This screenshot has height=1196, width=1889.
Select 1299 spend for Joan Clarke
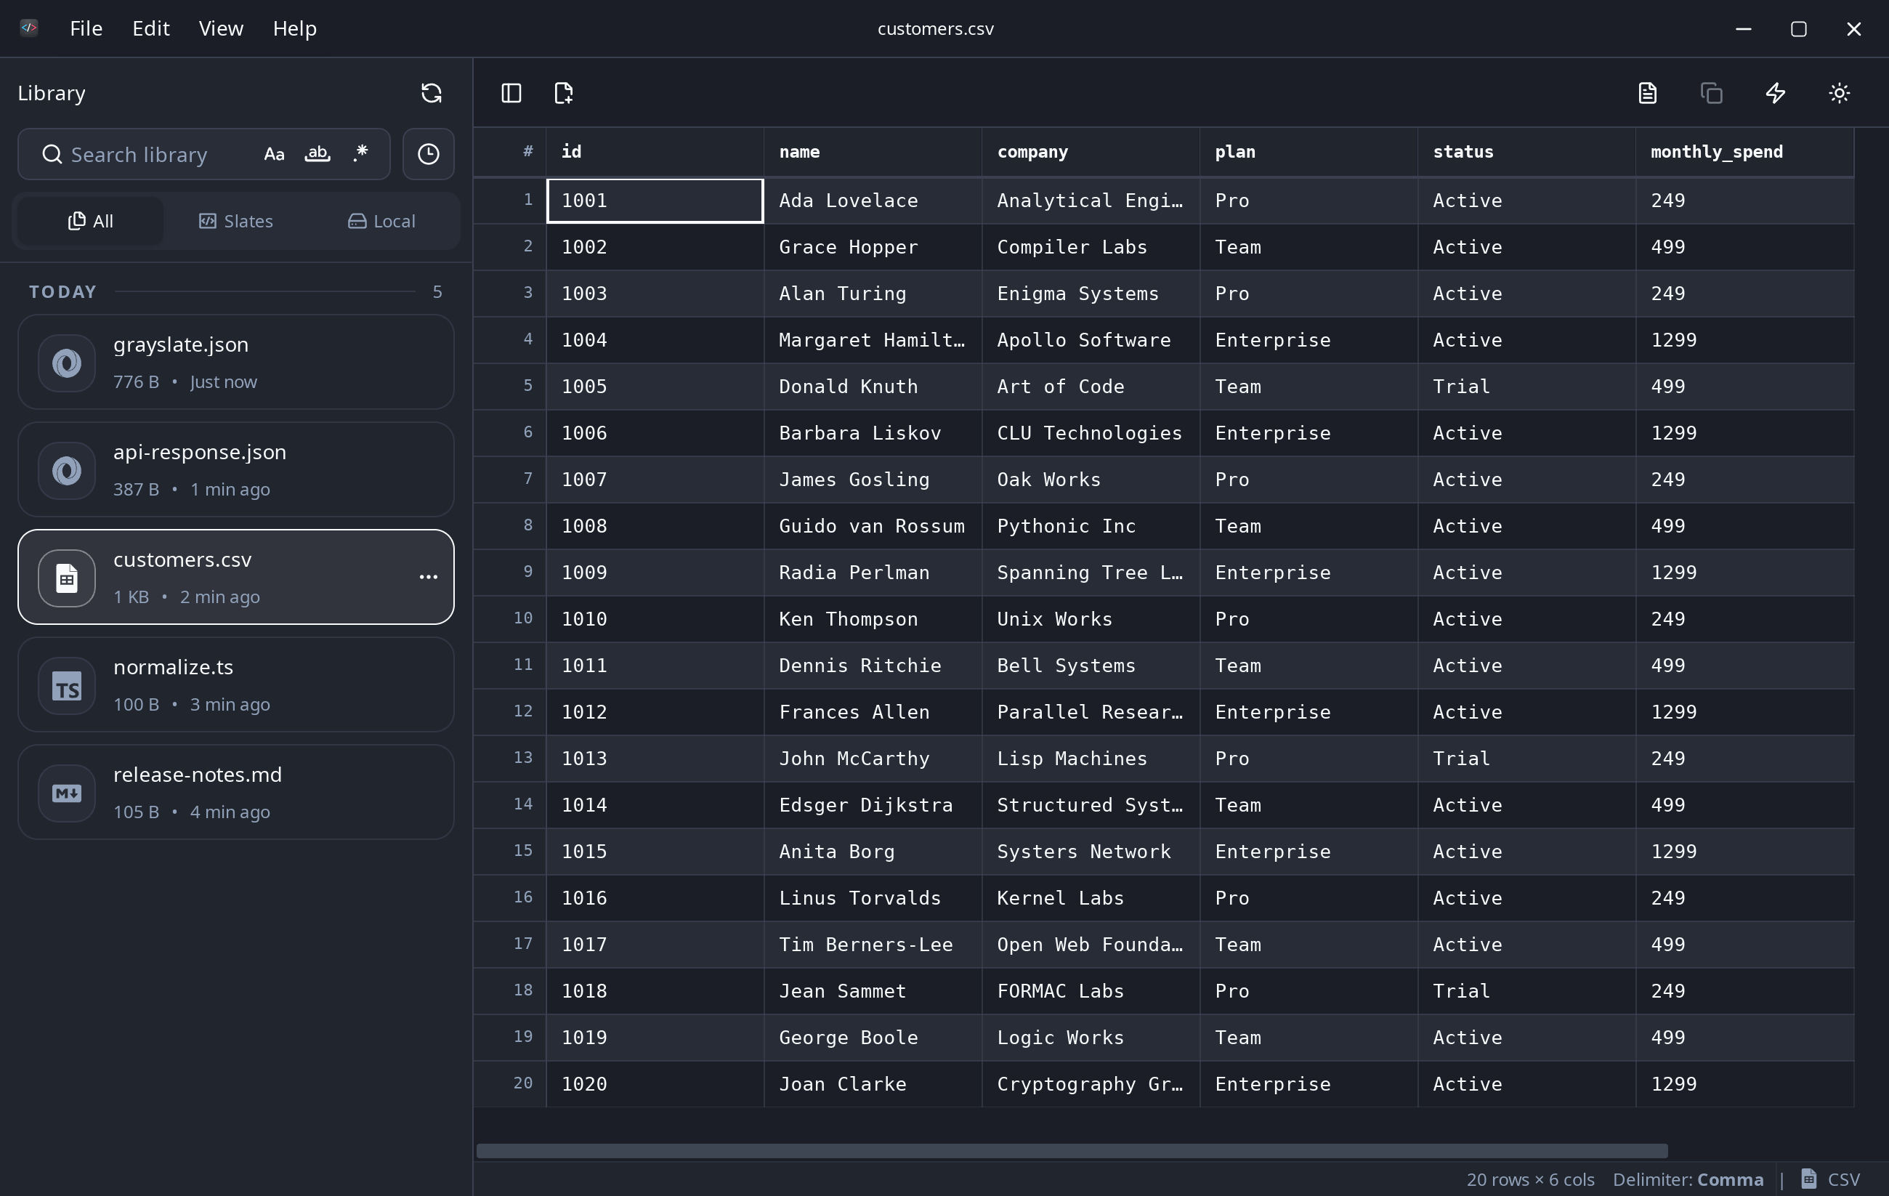[x=1745, y=1084]
